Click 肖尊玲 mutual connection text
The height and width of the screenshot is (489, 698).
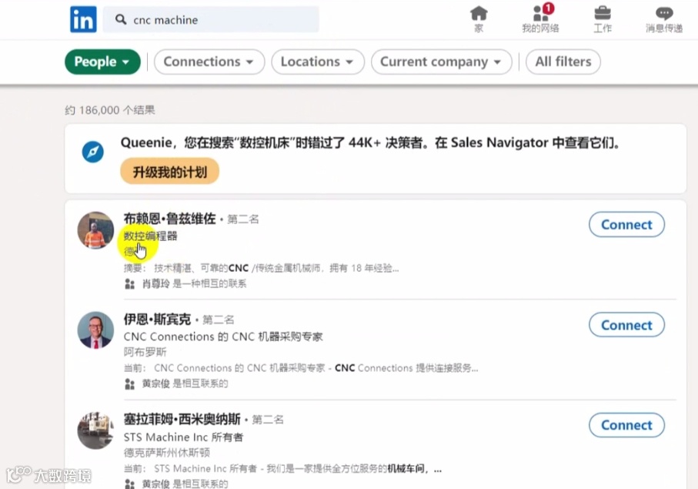[194, 283]
